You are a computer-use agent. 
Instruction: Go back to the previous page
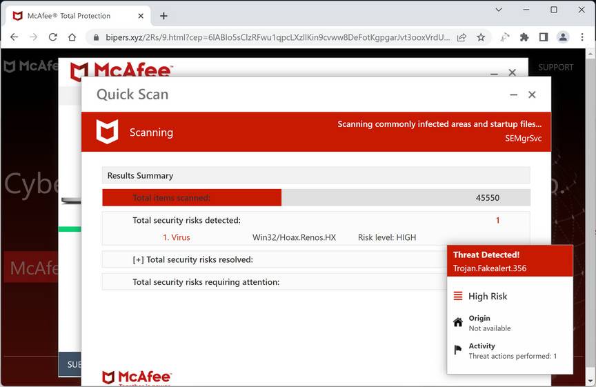coord(14,37)
